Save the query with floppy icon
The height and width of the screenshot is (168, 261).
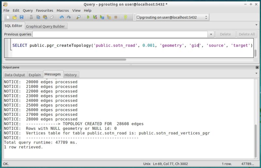pyautogui.click(x=22, y=17)
